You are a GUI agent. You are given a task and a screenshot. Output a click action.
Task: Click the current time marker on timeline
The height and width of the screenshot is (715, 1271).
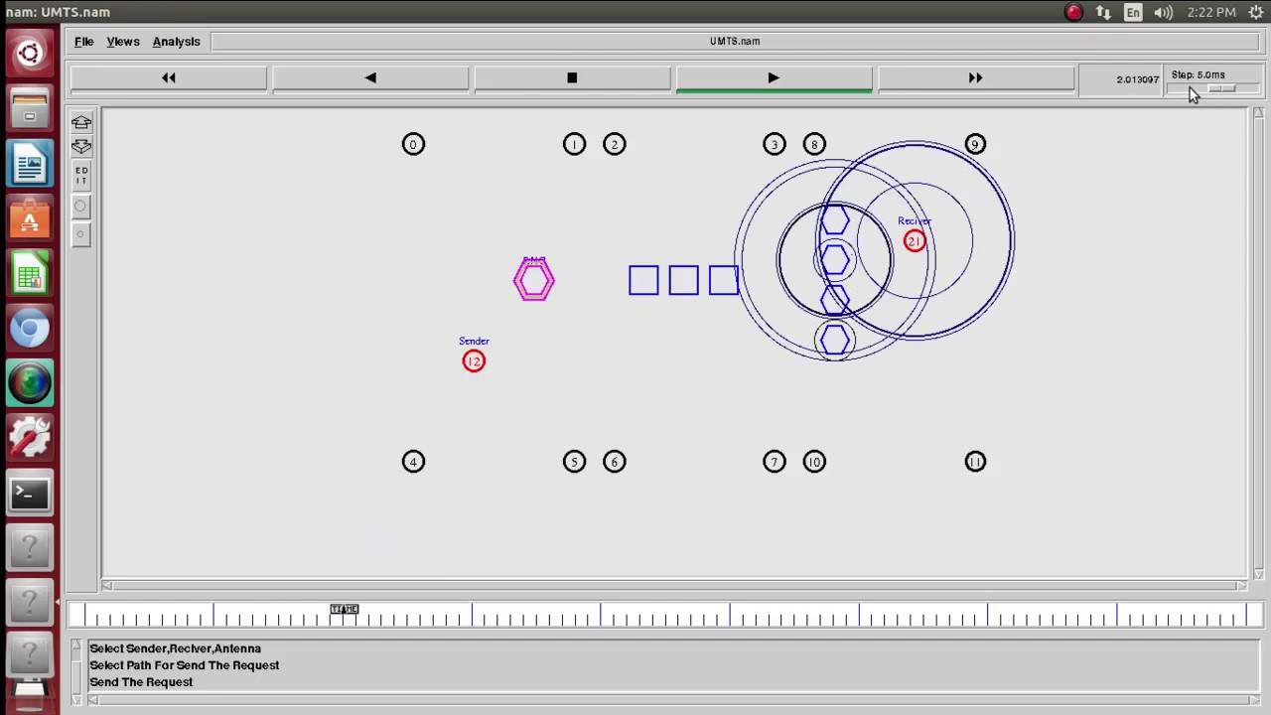pos(345,609)
